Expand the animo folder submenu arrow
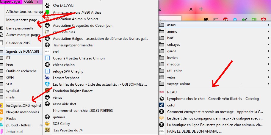The width and height of the screenshot is (271, 135). click(269, 32)
